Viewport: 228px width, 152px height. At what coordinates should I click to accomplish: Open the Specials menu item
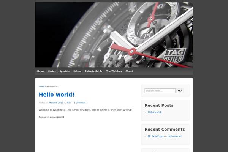(x=65, y=71)
